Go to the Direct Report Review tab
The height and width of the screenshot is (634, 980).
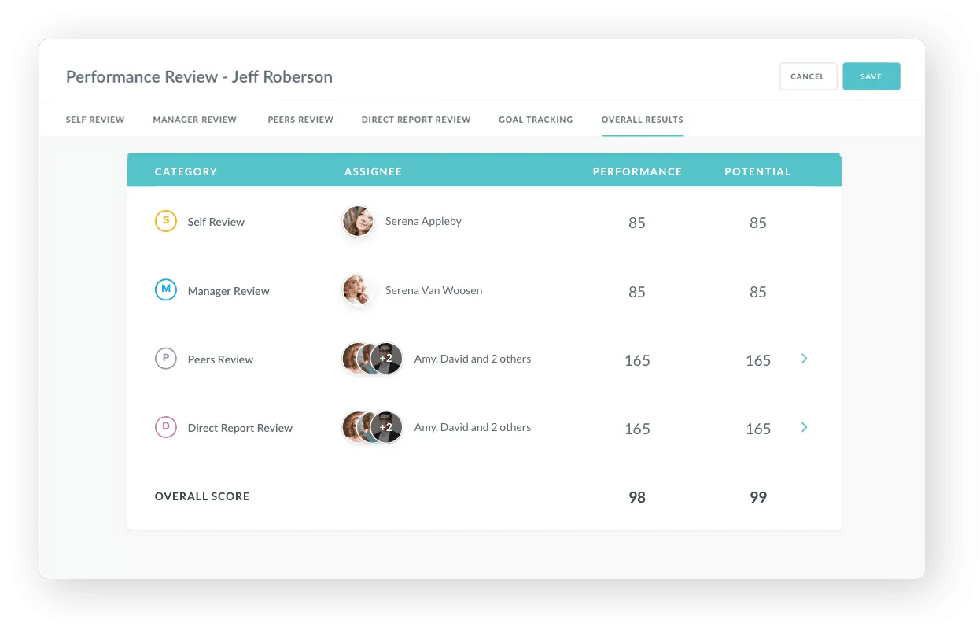(416, 120)
